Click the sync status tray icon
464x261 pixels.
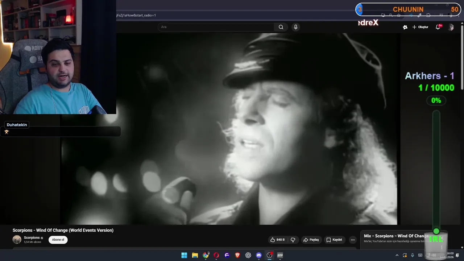(x=405, y=255)
